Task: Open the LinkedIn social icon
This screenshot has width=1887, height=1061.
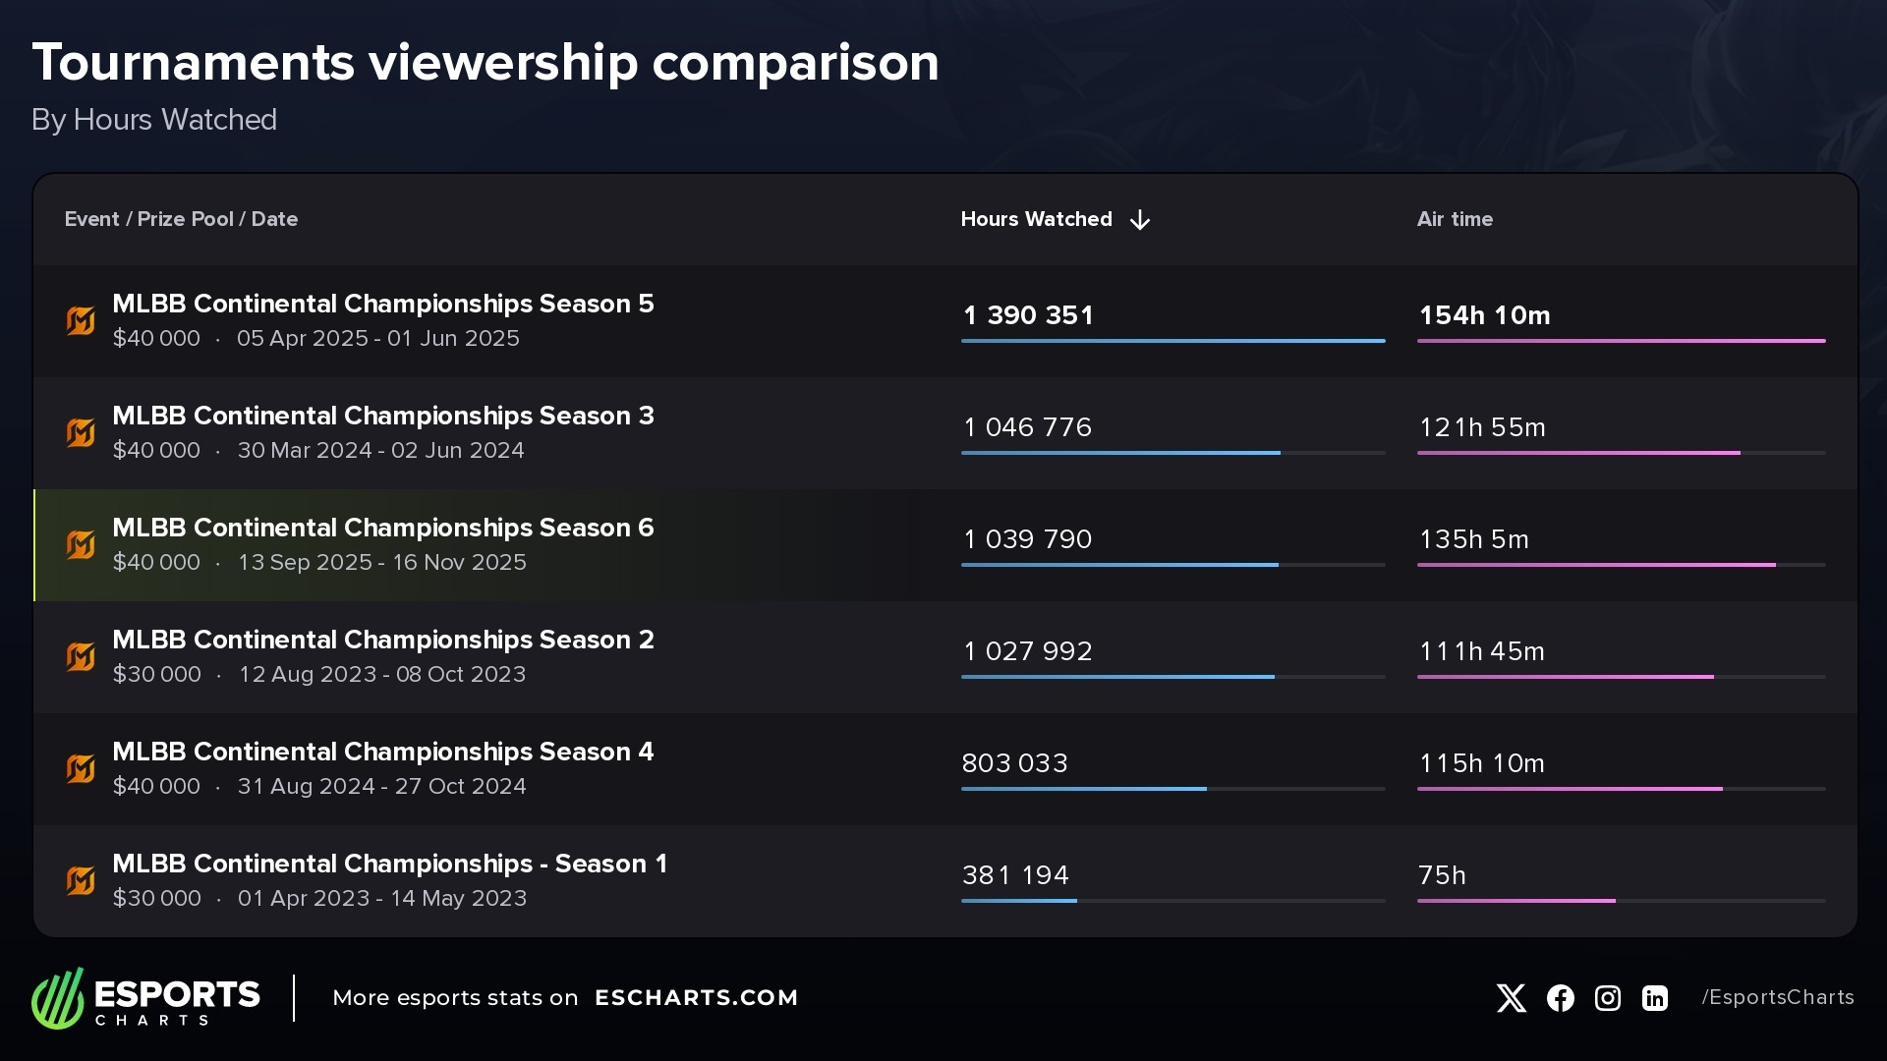Action: coord(1655,998)
